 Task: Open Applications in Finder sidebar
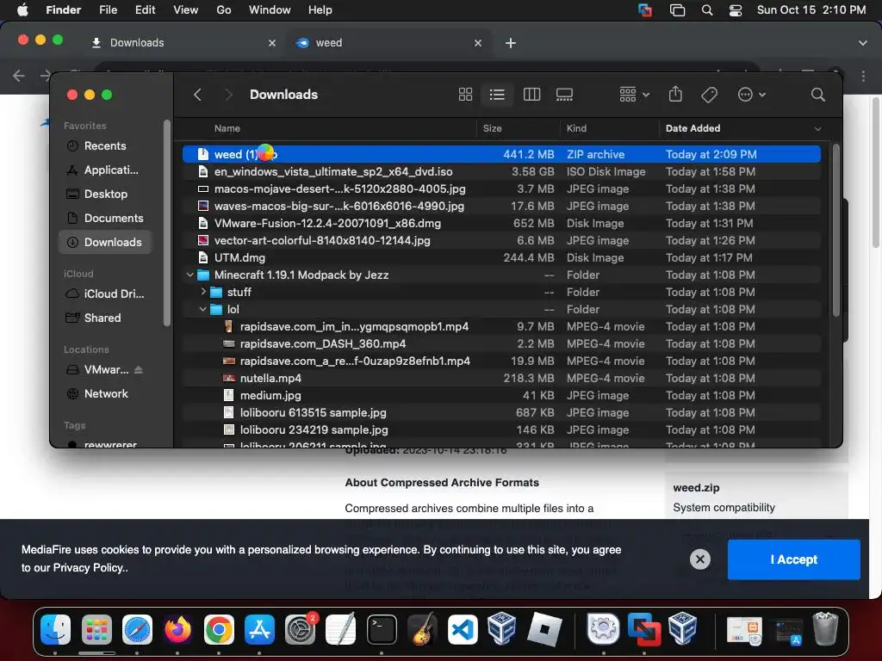point(104,170)
